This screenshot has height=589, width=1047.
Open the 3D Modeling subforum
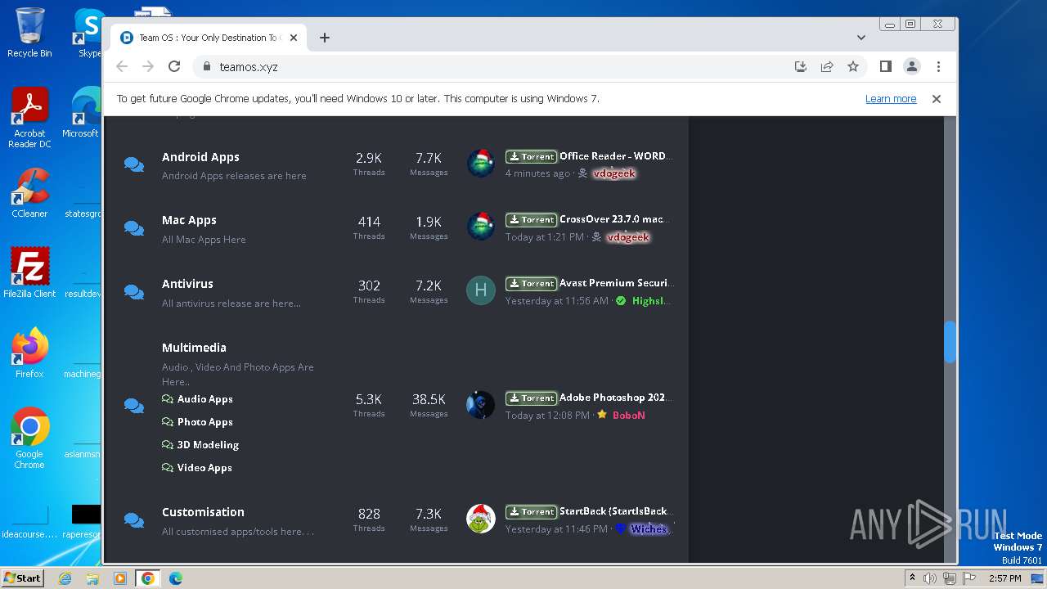pos(208,445)
